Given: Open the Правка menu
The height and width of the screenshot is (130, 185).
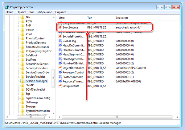Looking at the screenshot, I should [21, 12].
